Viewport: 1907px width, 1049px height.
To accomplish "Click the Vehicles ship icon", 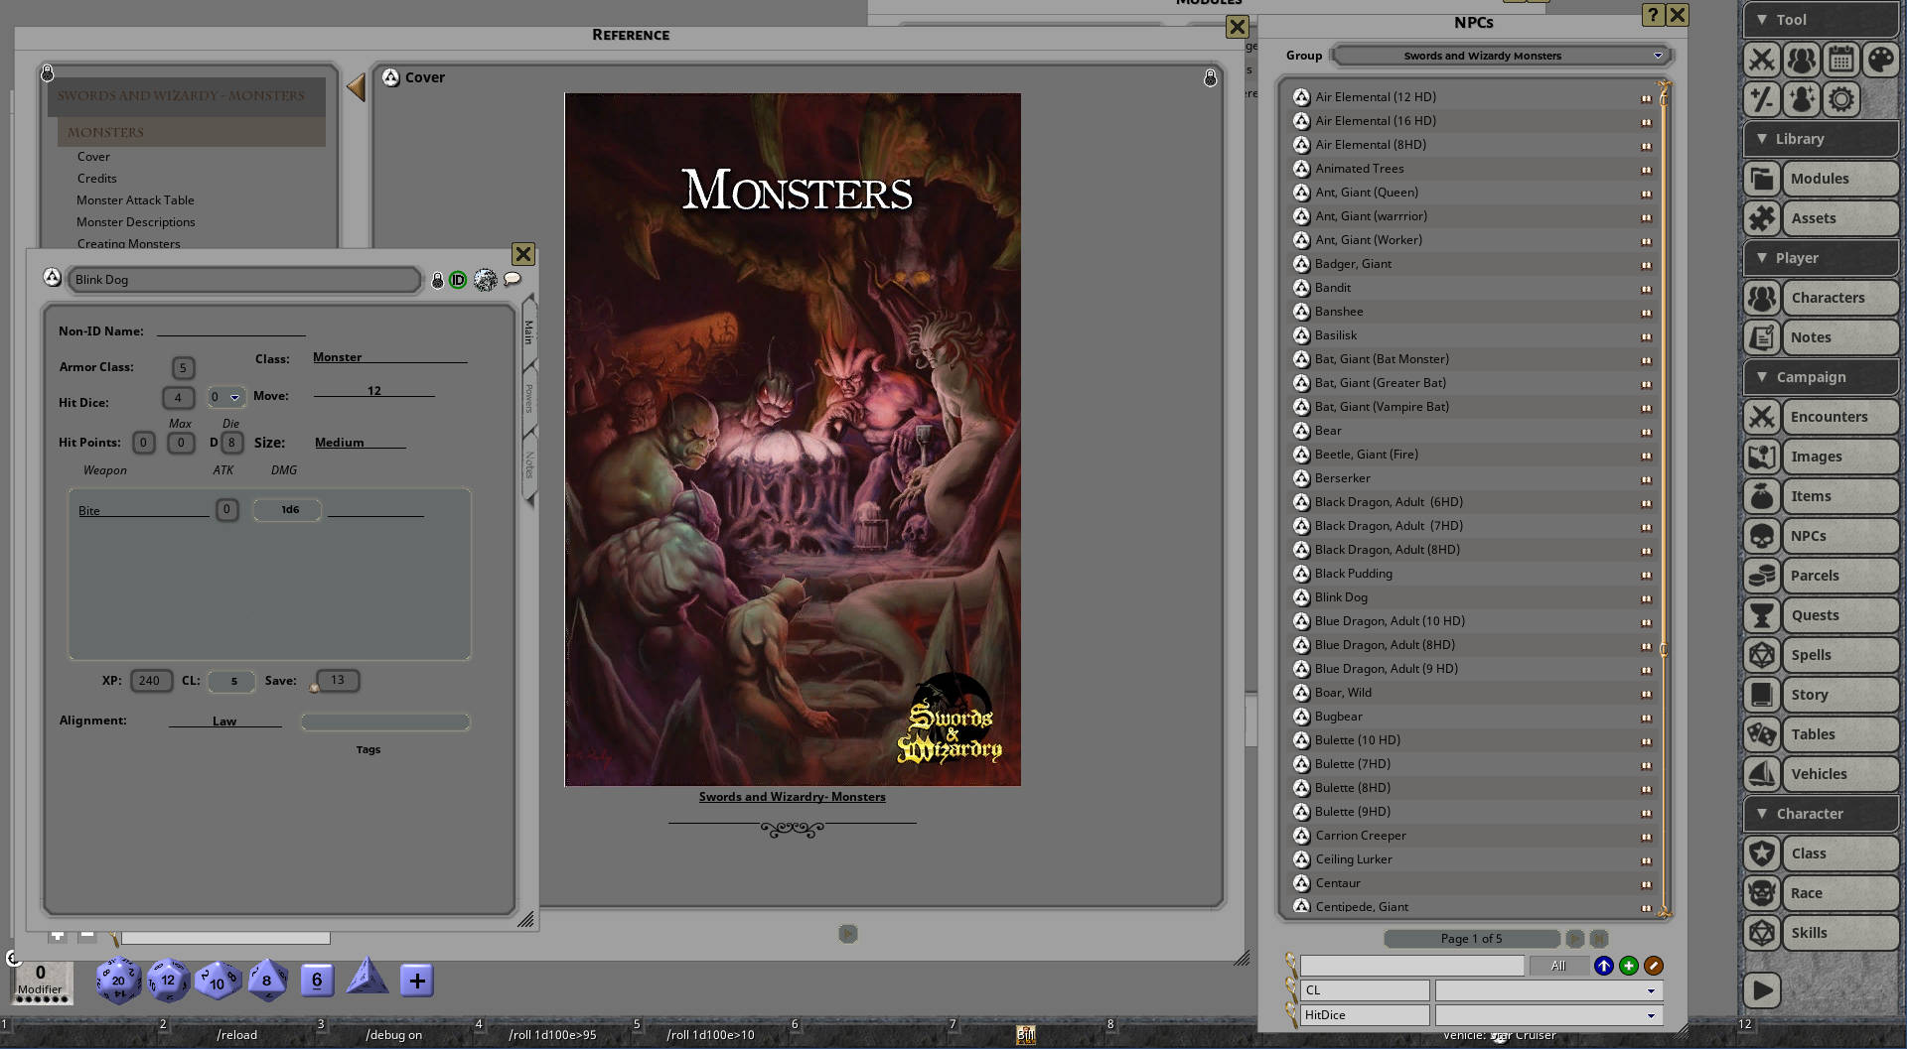I will point(1762,774).
